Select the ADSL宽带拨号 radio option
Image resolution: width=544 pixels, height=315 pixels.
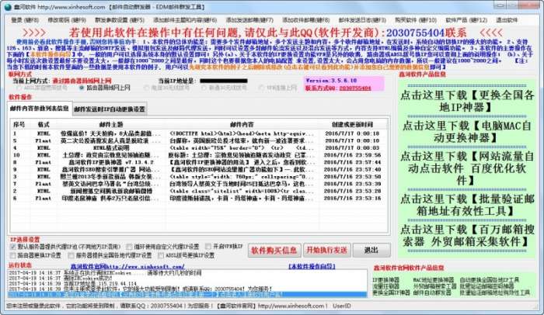coord(43,88)
